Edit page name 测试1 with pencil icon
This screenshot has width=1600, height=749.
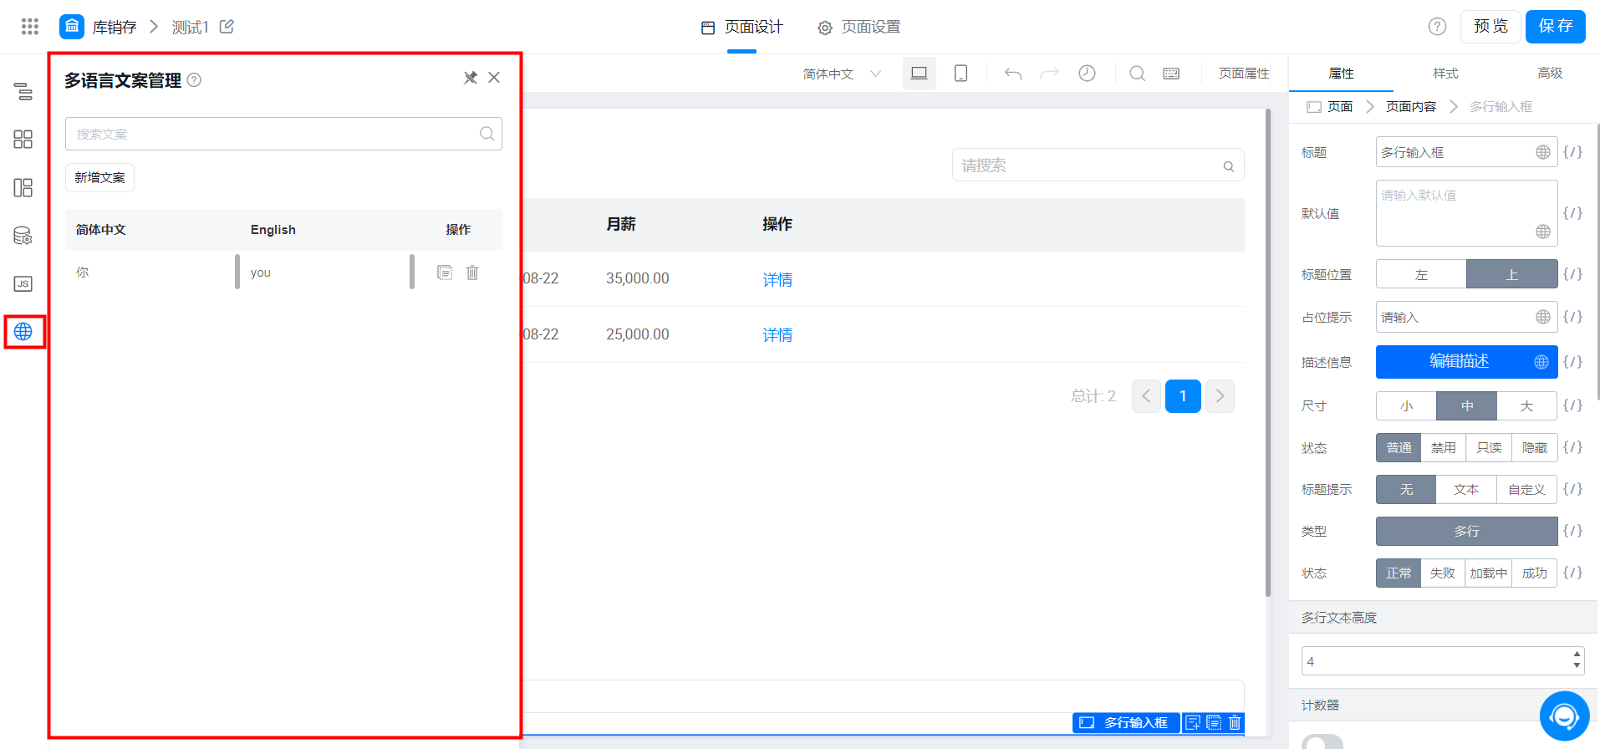click(x=227, y=27)
